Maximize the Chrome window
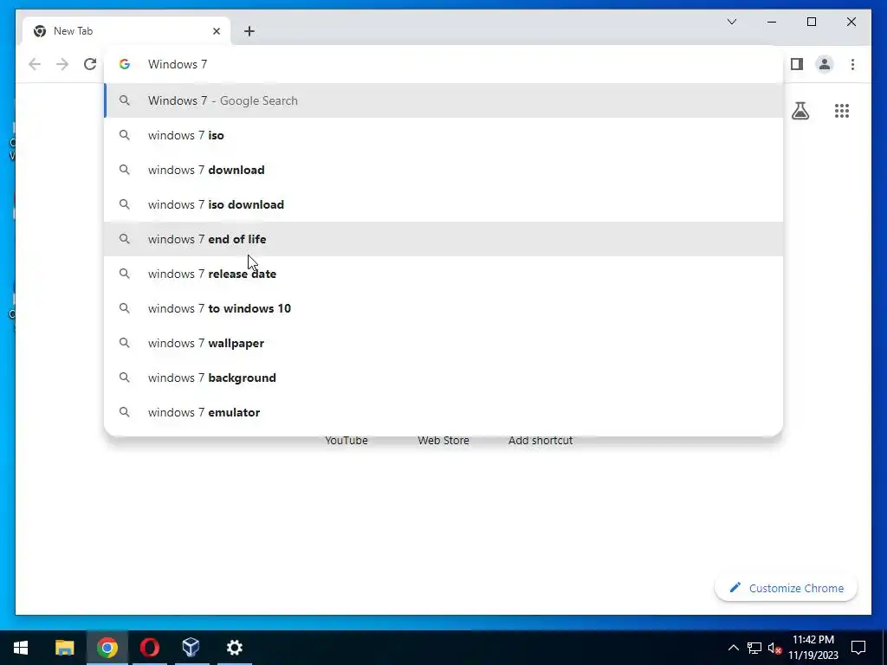The height and width of the screenshot is (665, 887). (811, 22)
